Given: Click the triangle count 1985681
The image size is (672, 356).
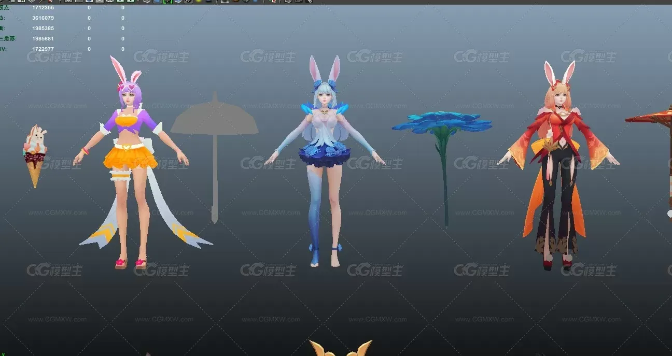Looking at the screenshot, I should click(x=43, y=39).
